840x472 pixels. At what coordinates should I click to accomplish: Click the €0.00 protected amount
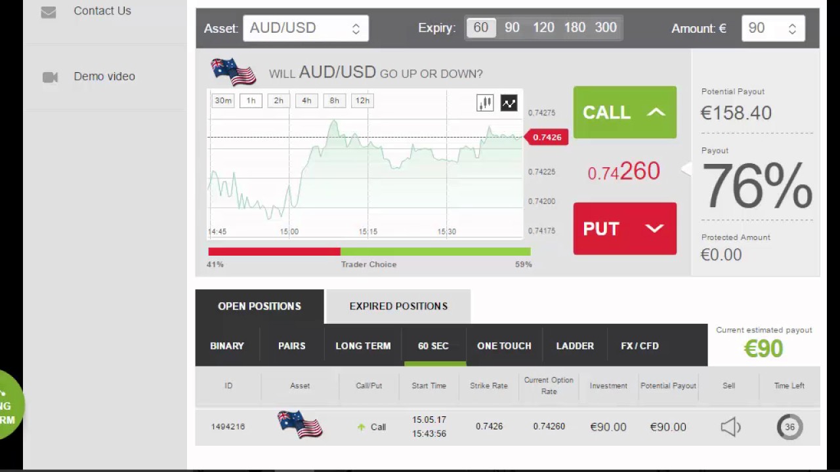click(x=721, y=255)
